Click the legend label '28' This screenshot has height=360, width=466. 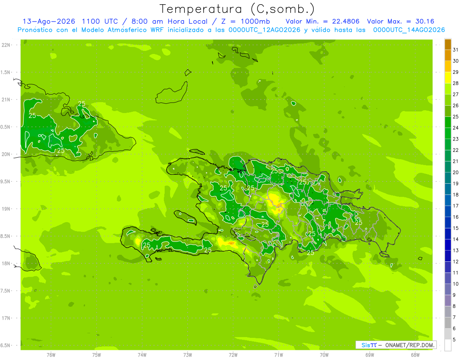(x=456, y=83)
